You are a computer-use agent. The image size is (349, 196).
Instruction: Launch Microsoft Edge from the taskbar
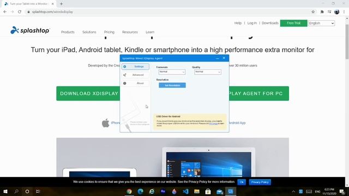pyautogui.click(x=141, y=191)
